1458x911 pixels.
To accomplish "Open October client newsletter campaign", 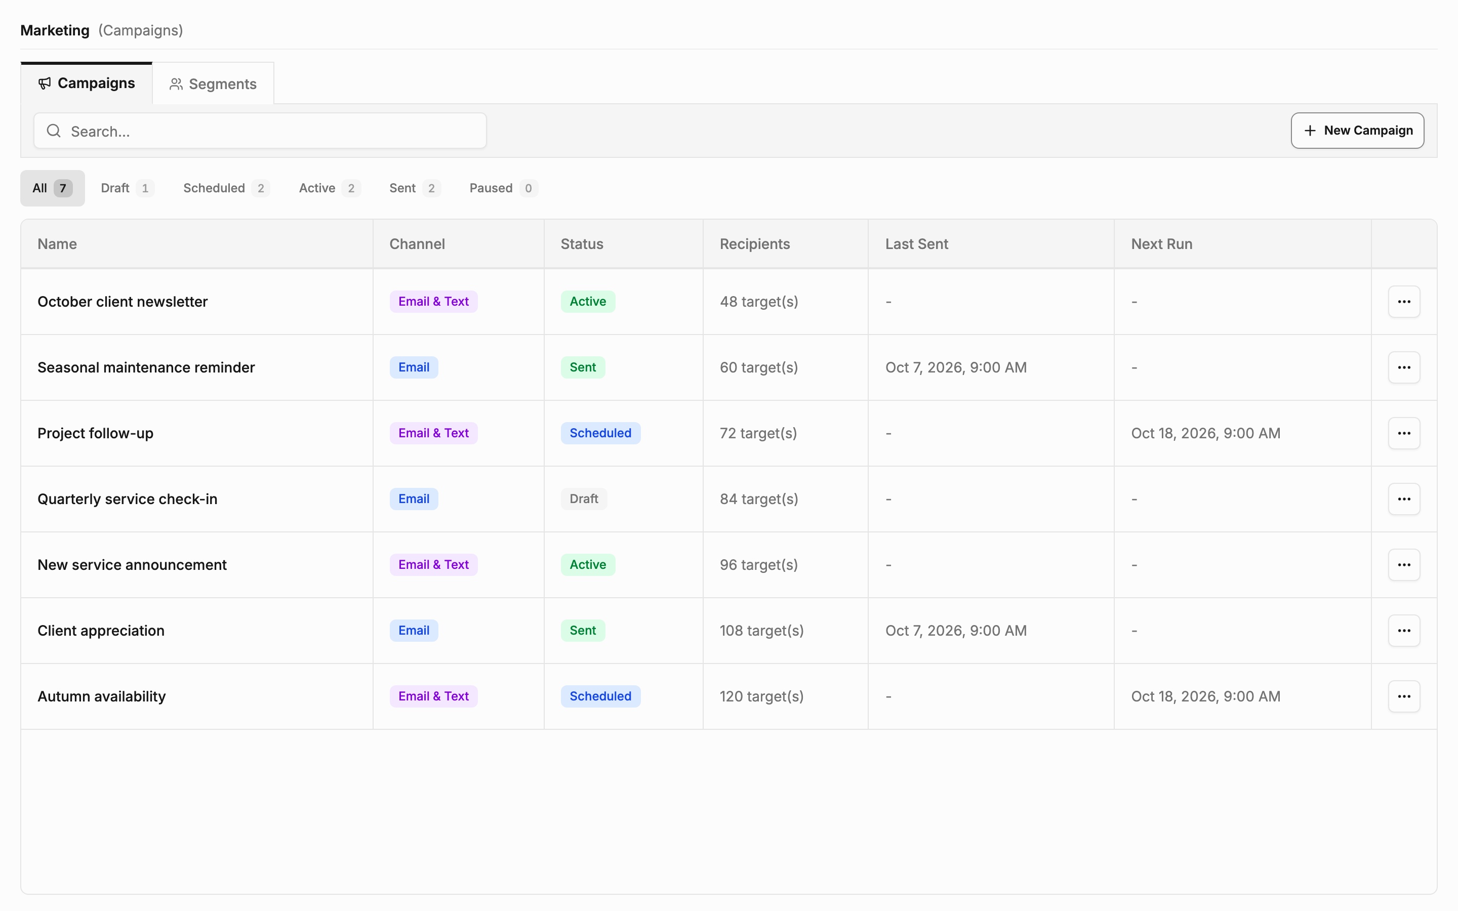I will (123, 301).
